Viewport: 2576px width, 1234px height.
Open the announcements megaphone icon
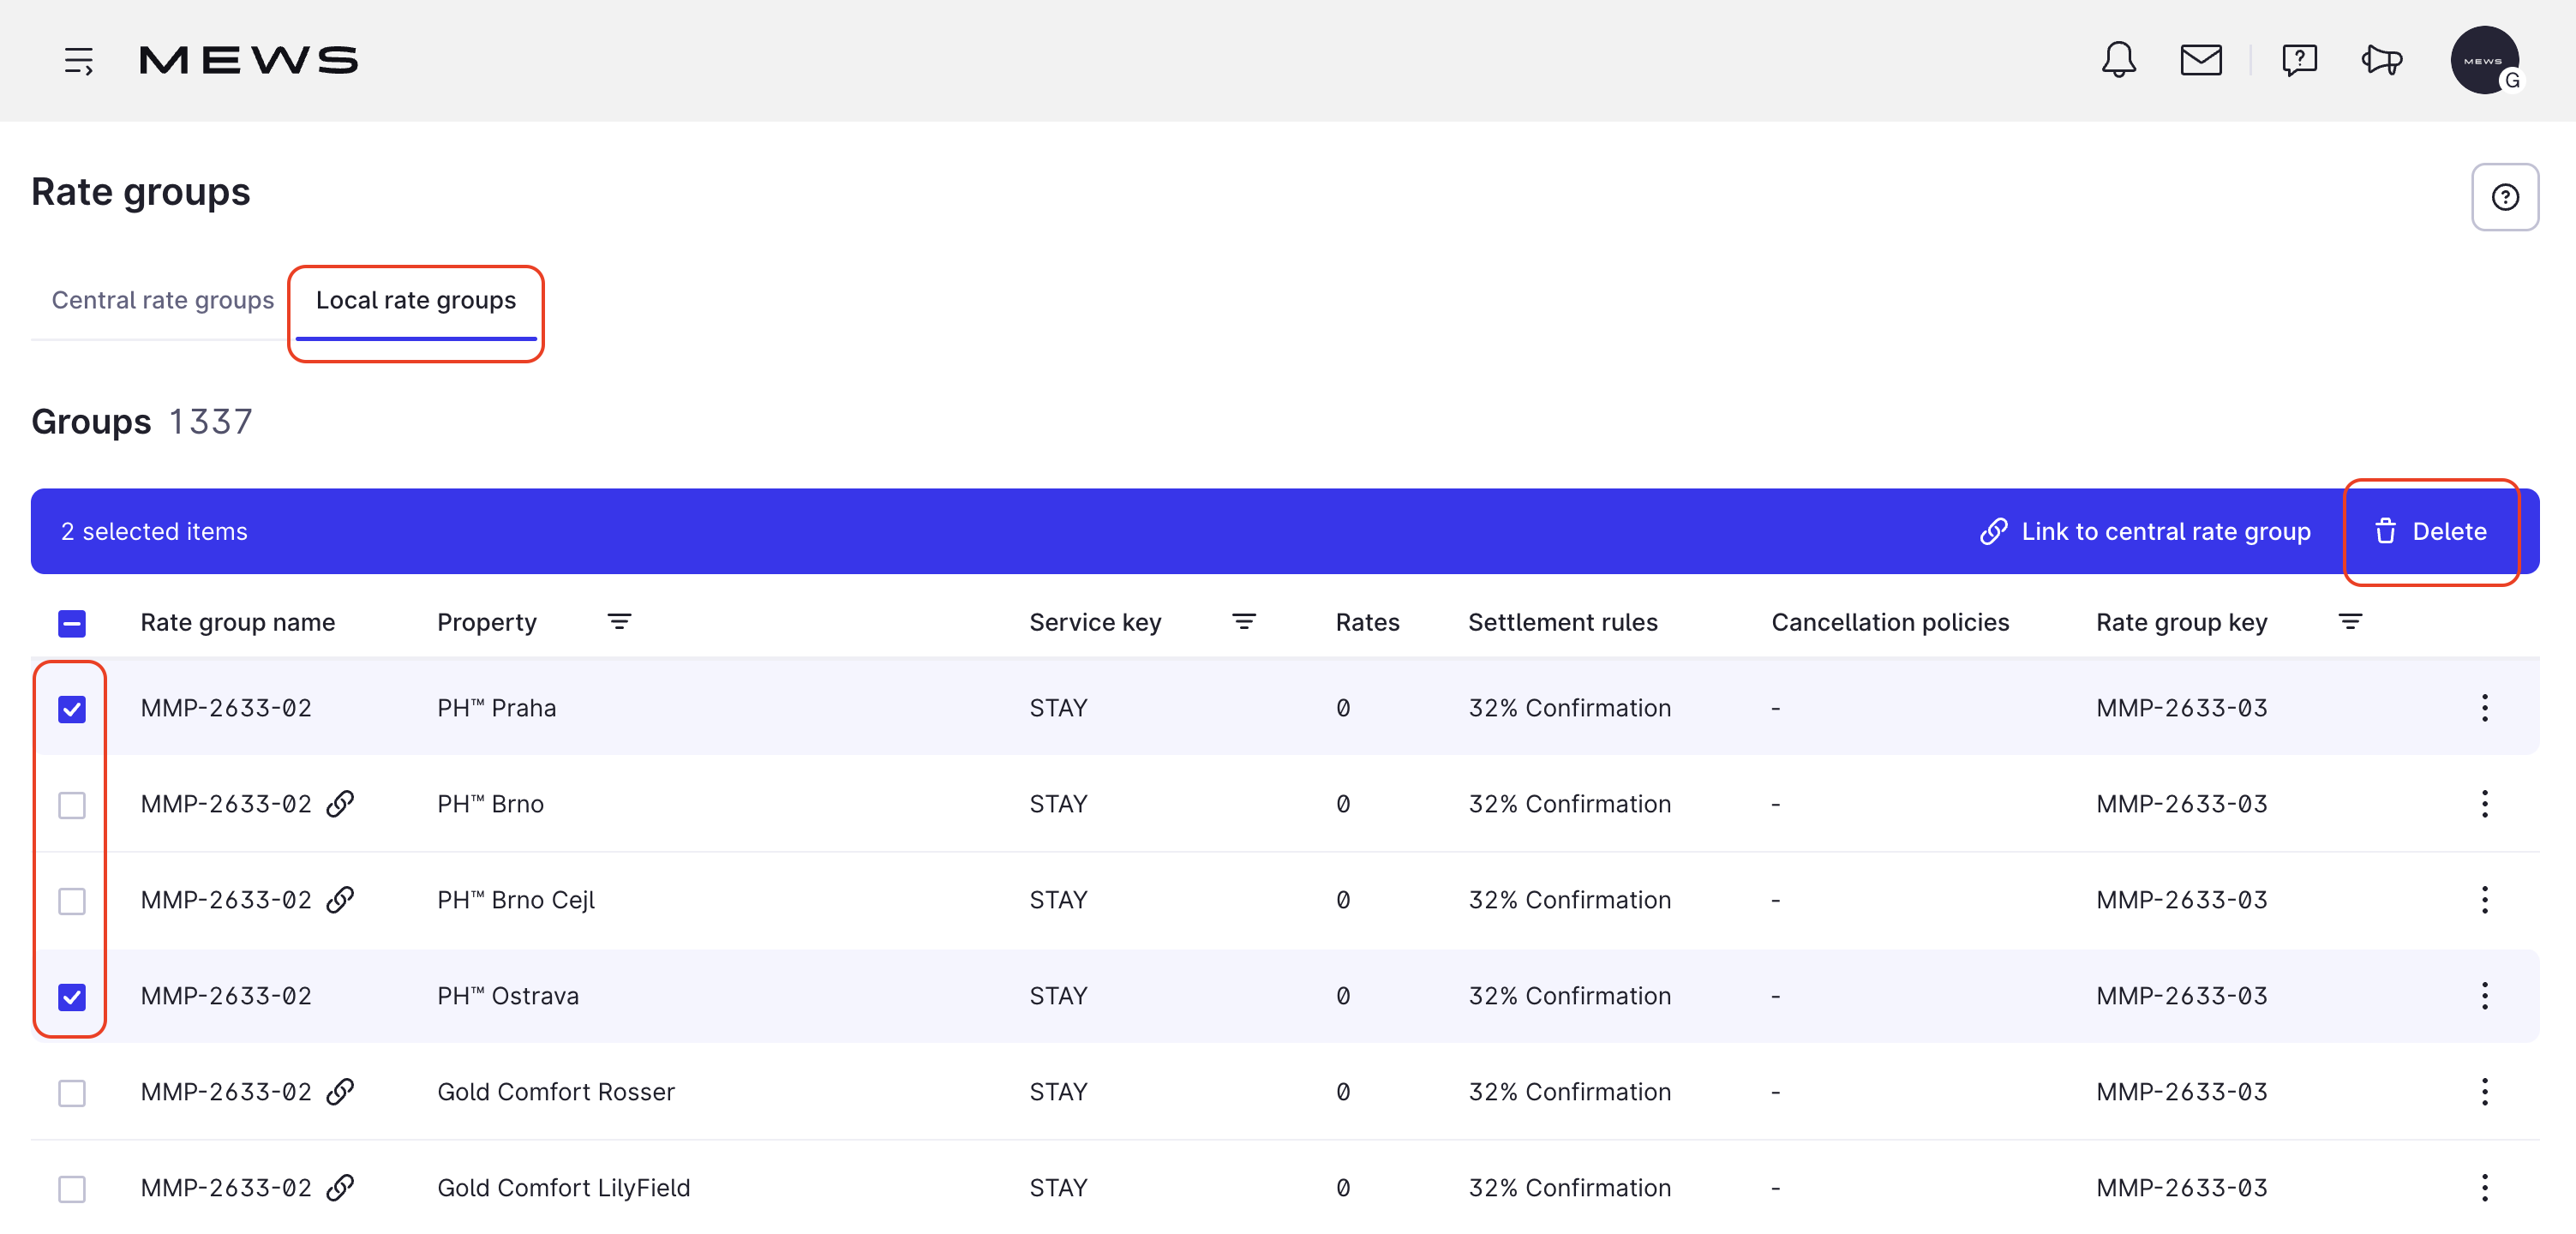pos(2382,60)
